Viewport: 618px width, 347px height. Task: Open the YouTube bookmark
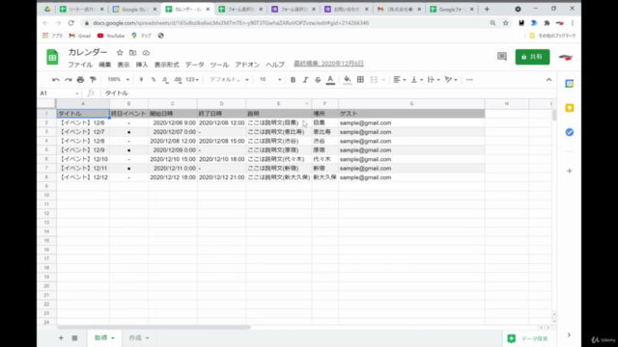[111, 36]
